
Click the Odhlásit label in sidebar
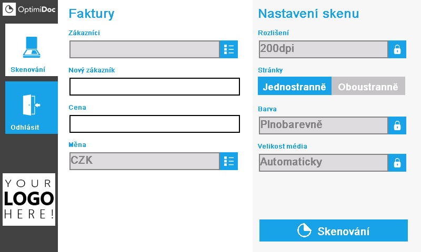[25, 127]
